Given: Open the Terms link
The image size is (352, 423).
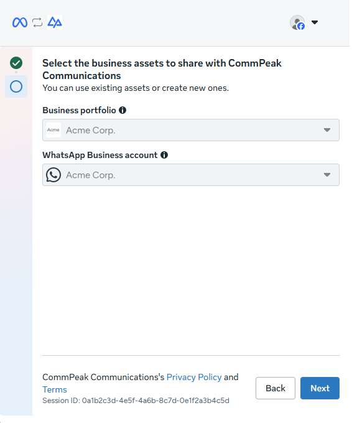Looking at the screenshot, I should click(x=55, y=389).
